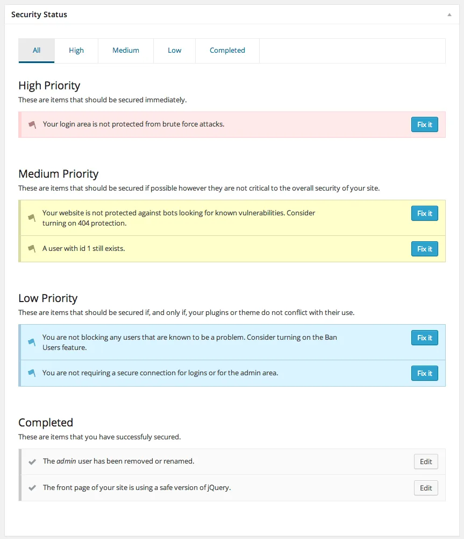The image size is (464, 539).
Task: View the Completed tab
Action: tap(227, 50)
